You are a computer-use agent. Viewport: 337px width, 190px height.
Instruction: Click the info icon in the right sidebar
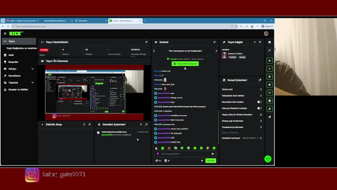click(269, 42)
